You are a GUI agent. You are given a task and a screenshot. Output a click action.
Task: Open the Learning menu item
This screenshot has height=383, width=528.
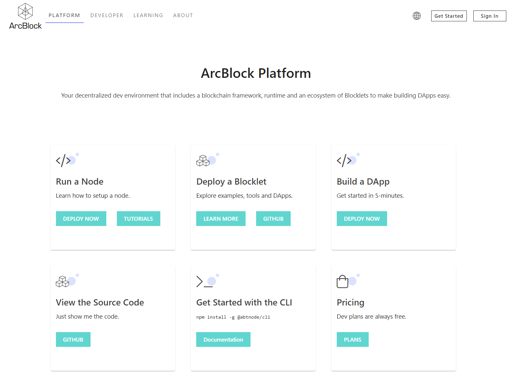(x=148, y=15)
